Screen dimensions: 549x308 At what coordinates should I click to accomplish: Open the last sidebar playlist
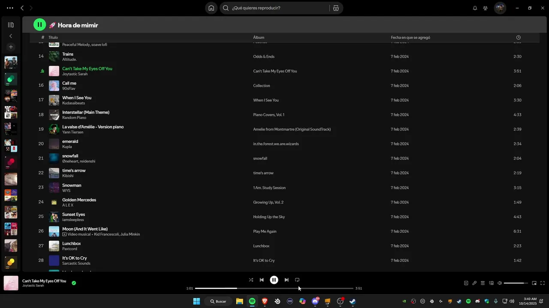[11, 262]
